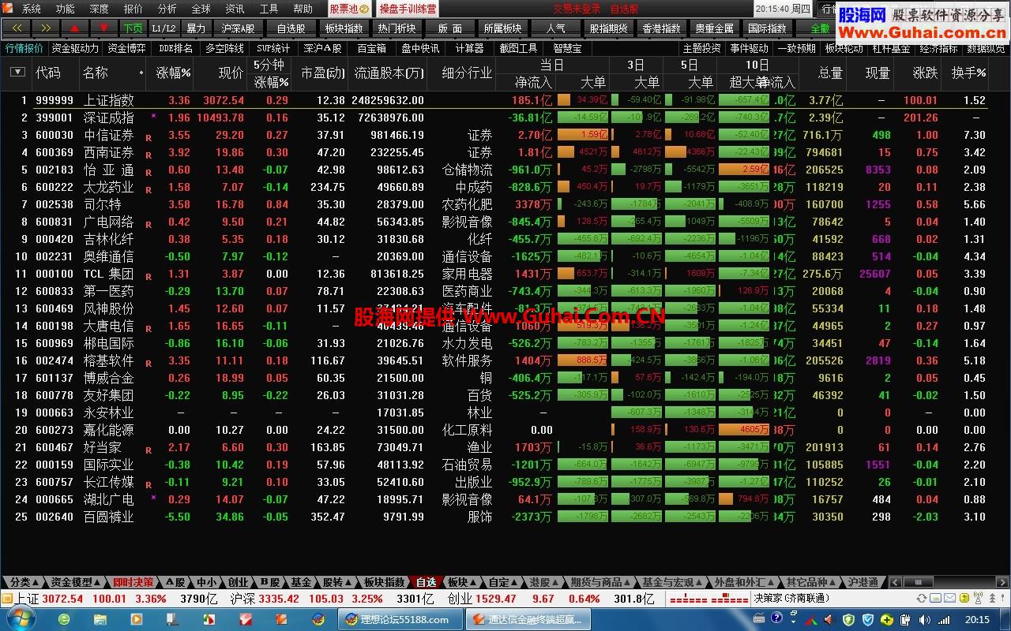Sort by the 涨幅% column header

174,73
